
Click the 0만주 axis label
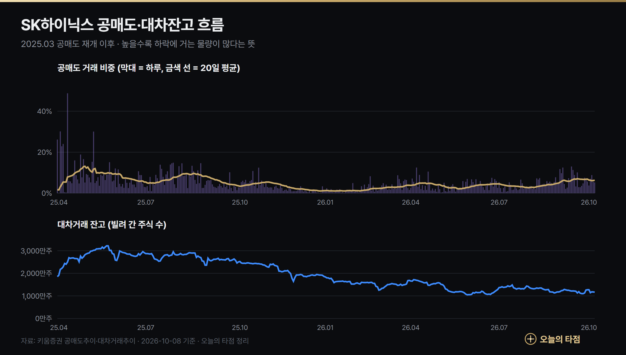pyautogui.click(x=44, y=318)
